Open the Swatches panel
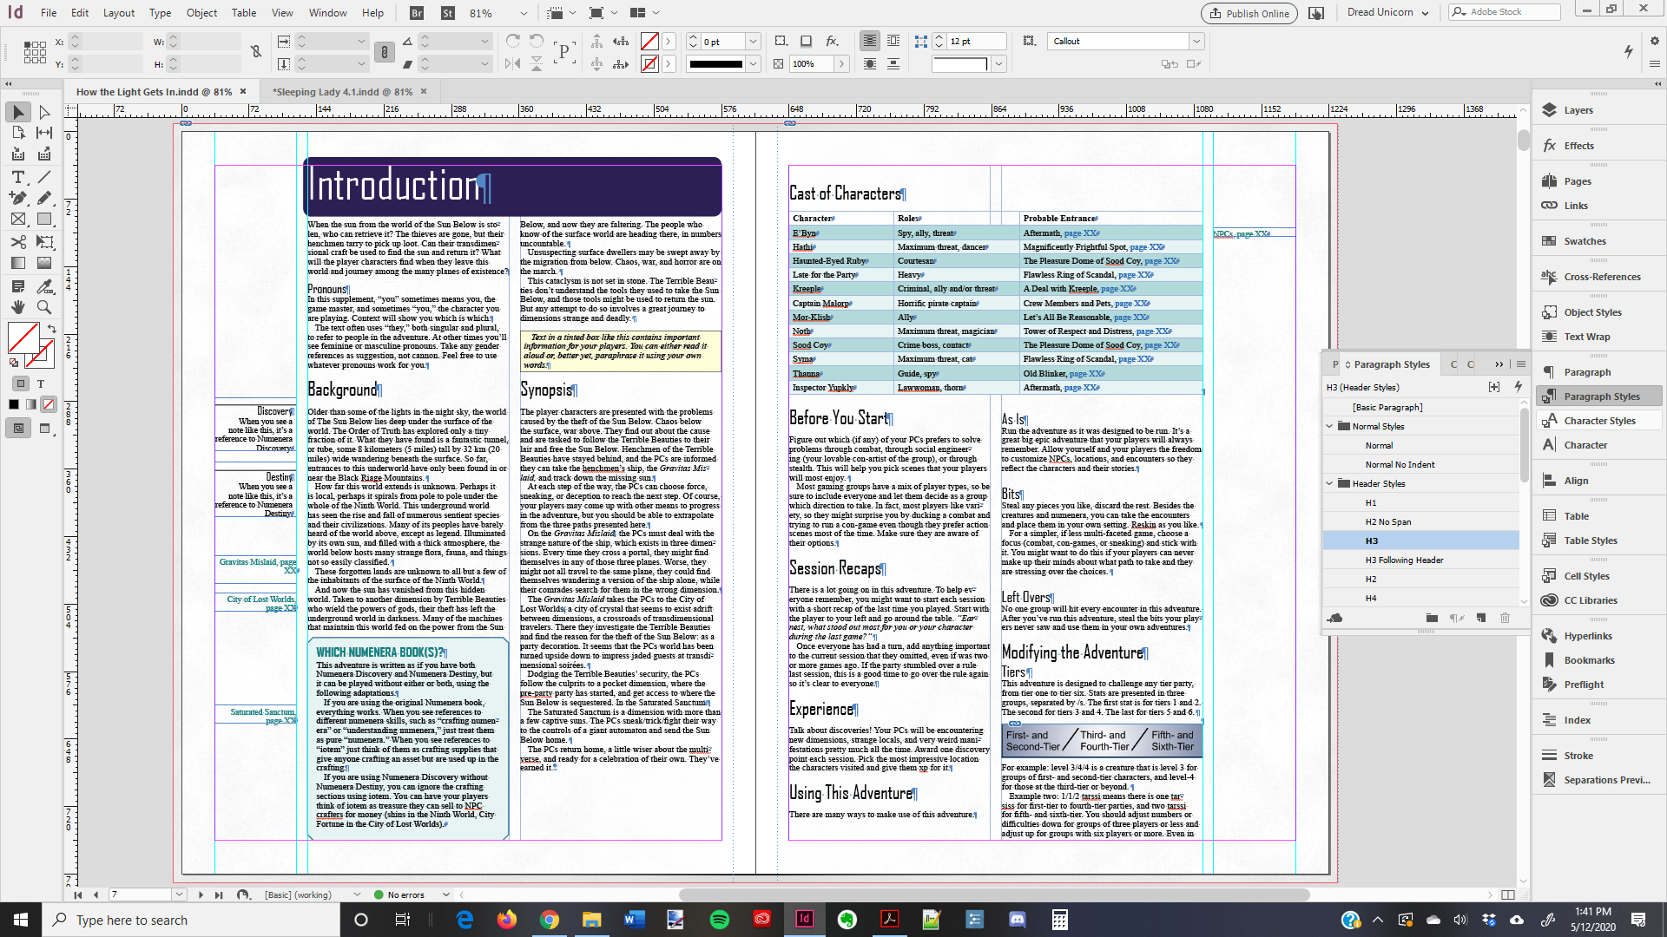This screenshot has width=1667, height=937. tap(1585, 241)
